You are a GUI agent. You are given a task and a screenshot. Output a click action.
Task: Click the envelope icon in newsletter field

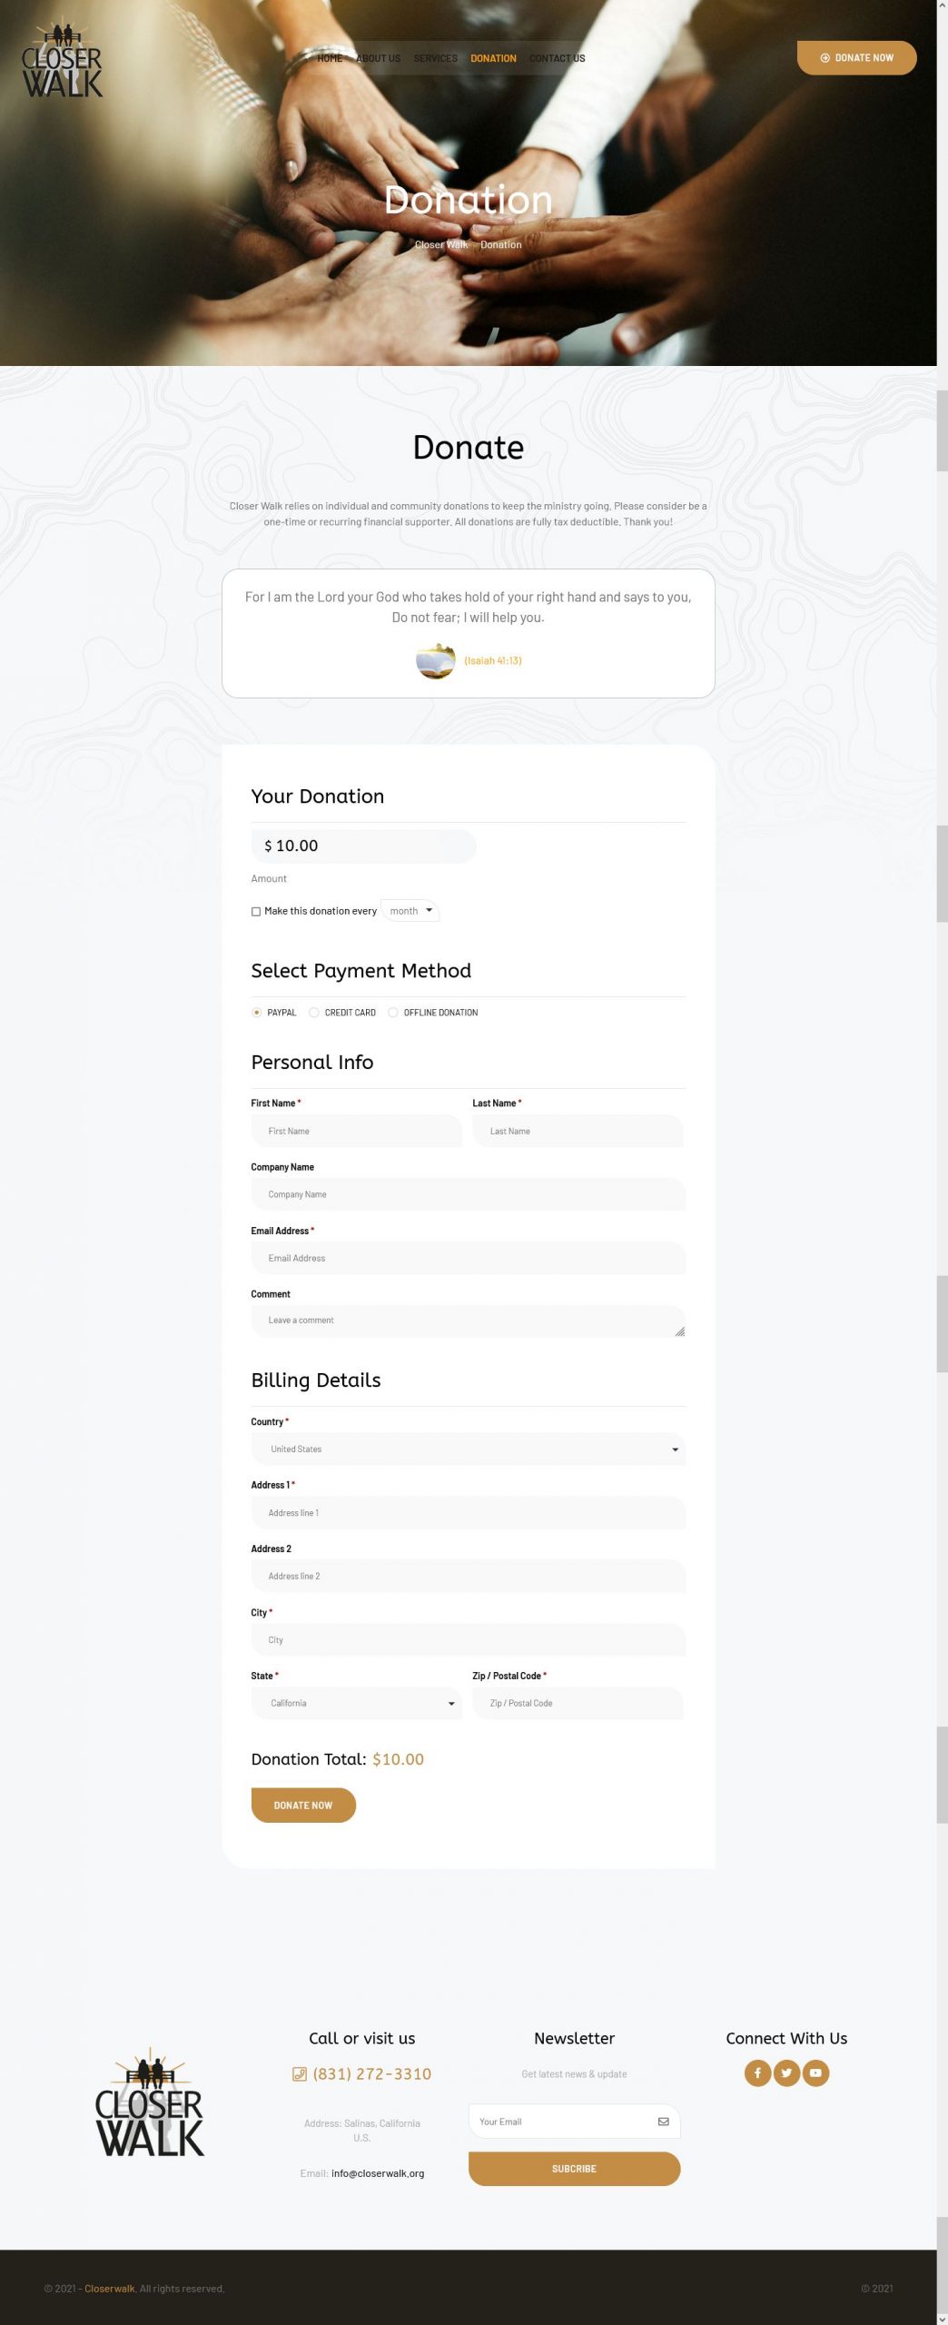click(663, 2122)
